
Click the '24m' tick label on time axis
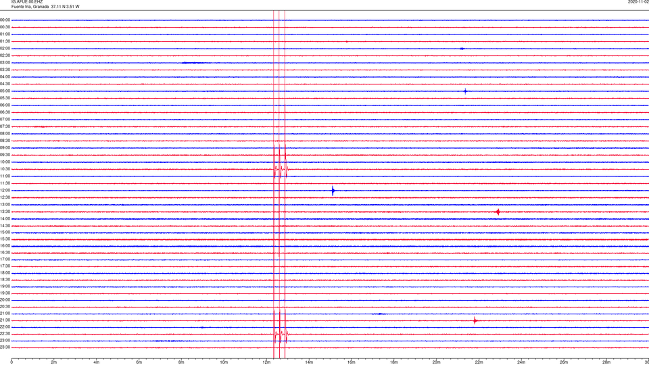click(521, 362)
